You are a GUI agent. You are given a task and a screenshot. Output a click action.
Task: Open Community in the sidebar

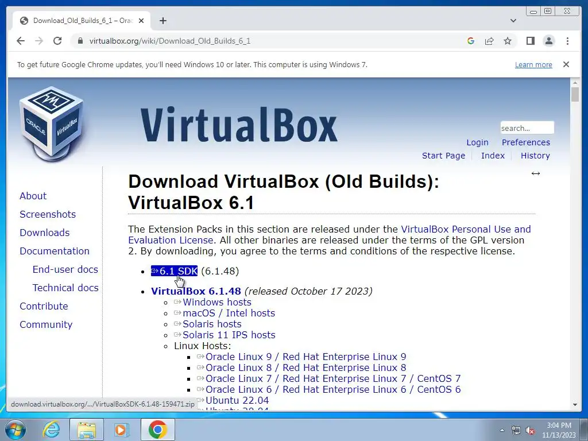tap(46, 324)
